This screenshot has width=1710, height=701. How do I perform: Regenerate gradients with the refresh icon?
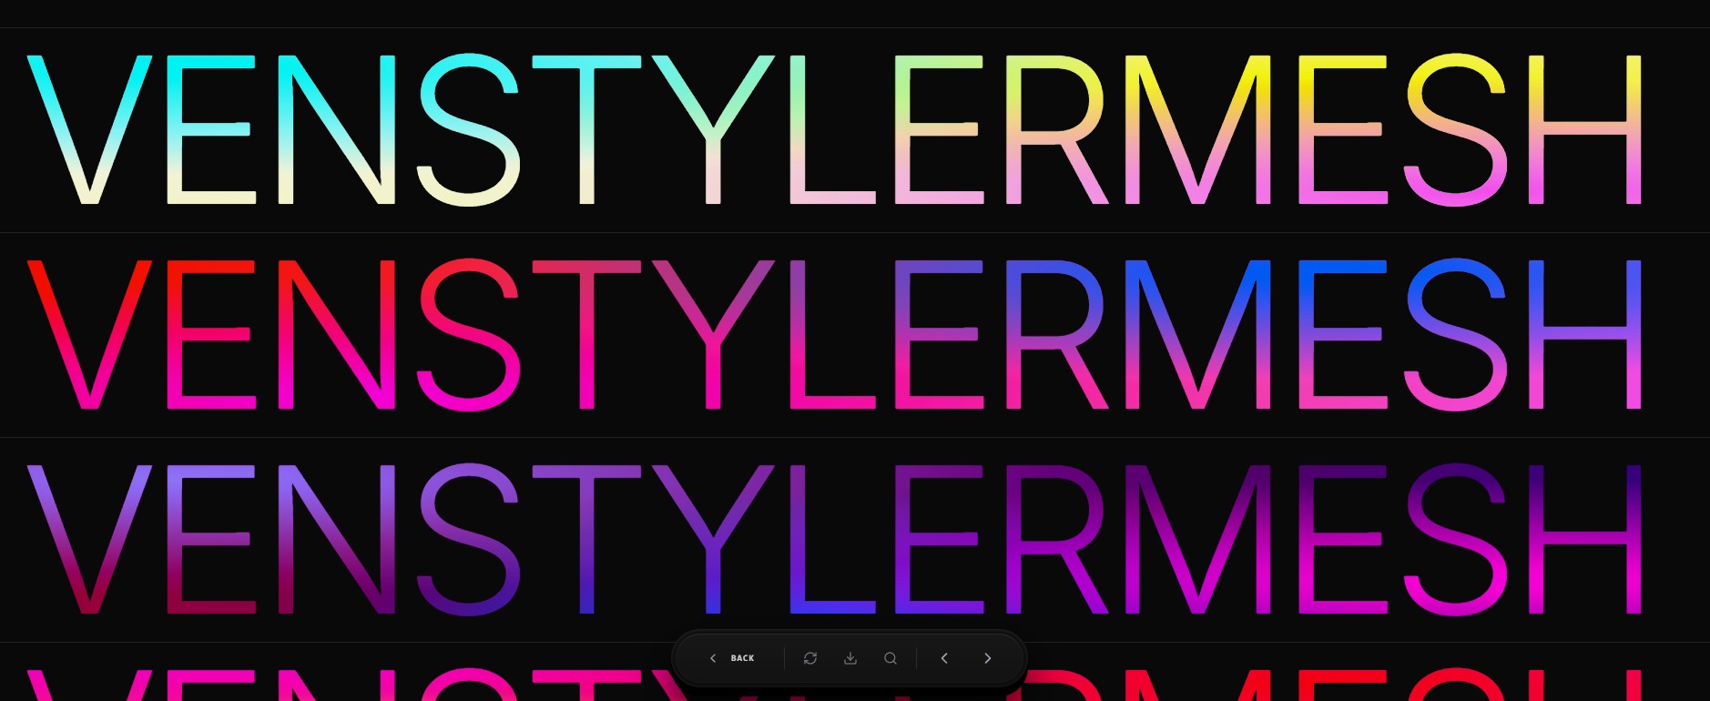[810, 658]
